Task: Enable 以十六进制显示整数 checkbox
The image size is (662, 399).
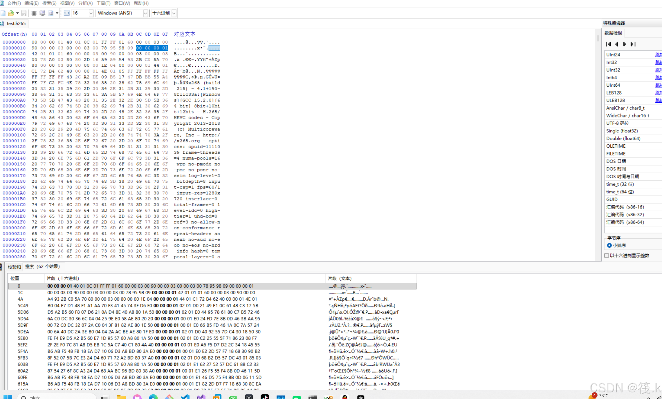Action: point(607,255)
